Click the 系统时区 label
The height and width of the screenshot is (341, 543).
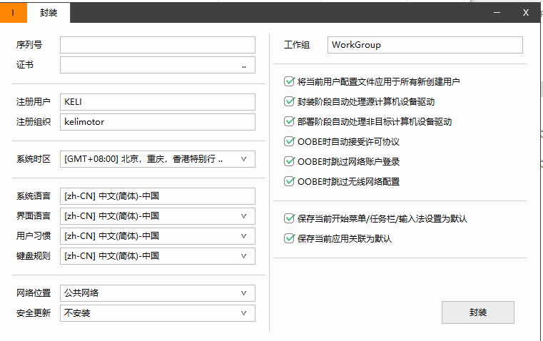34,159
